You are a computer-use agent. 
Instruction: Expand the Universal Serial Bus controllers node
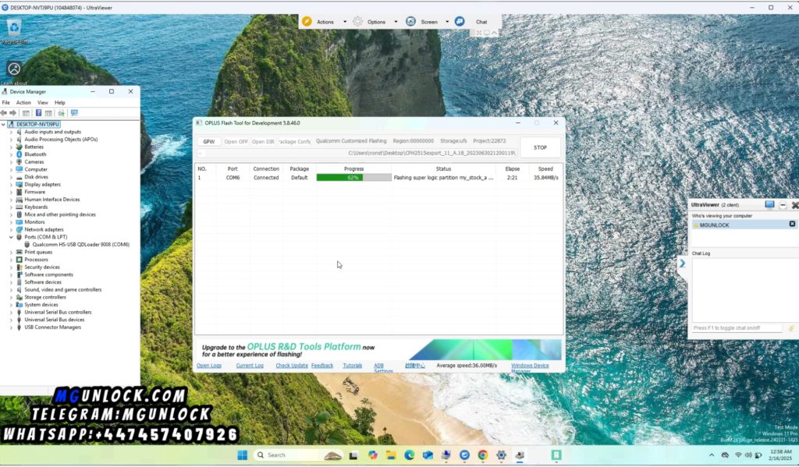pyautogui.click(x=11, y=312)
